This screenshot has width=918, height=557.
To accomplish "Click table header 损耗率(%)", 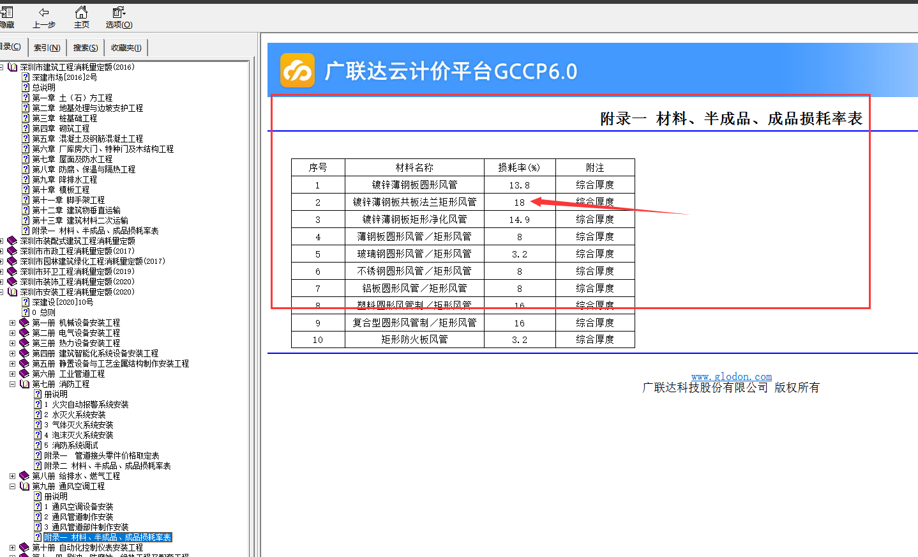I will point(520,167).
